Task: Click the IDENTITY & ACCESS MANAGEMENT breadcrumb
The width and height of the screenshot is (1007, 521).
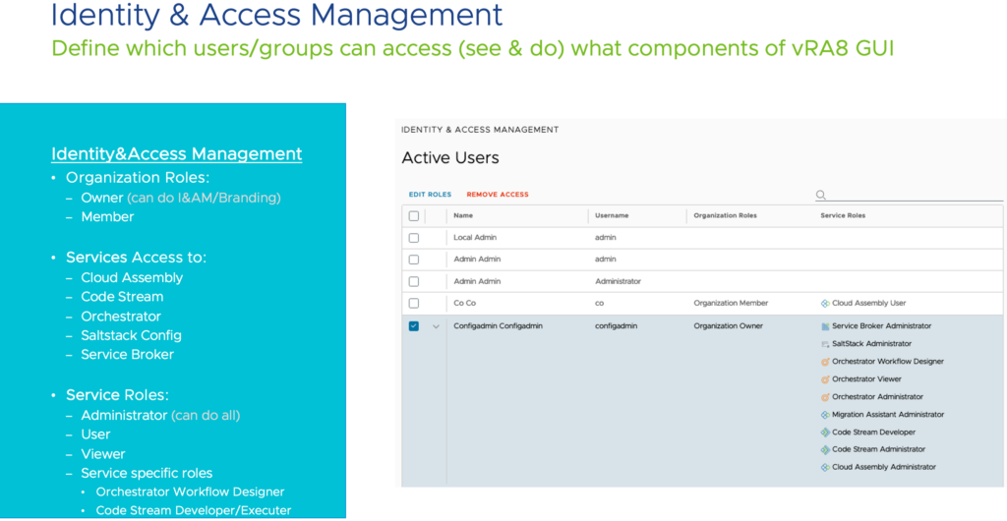Action: pyautogui.click(x=480, y=130)
